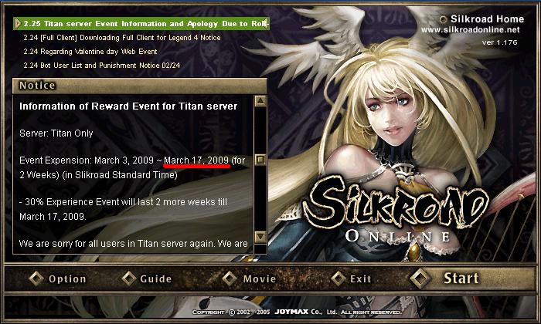
Task: Start the game with Start button
Action: click(x=461, y=278)
